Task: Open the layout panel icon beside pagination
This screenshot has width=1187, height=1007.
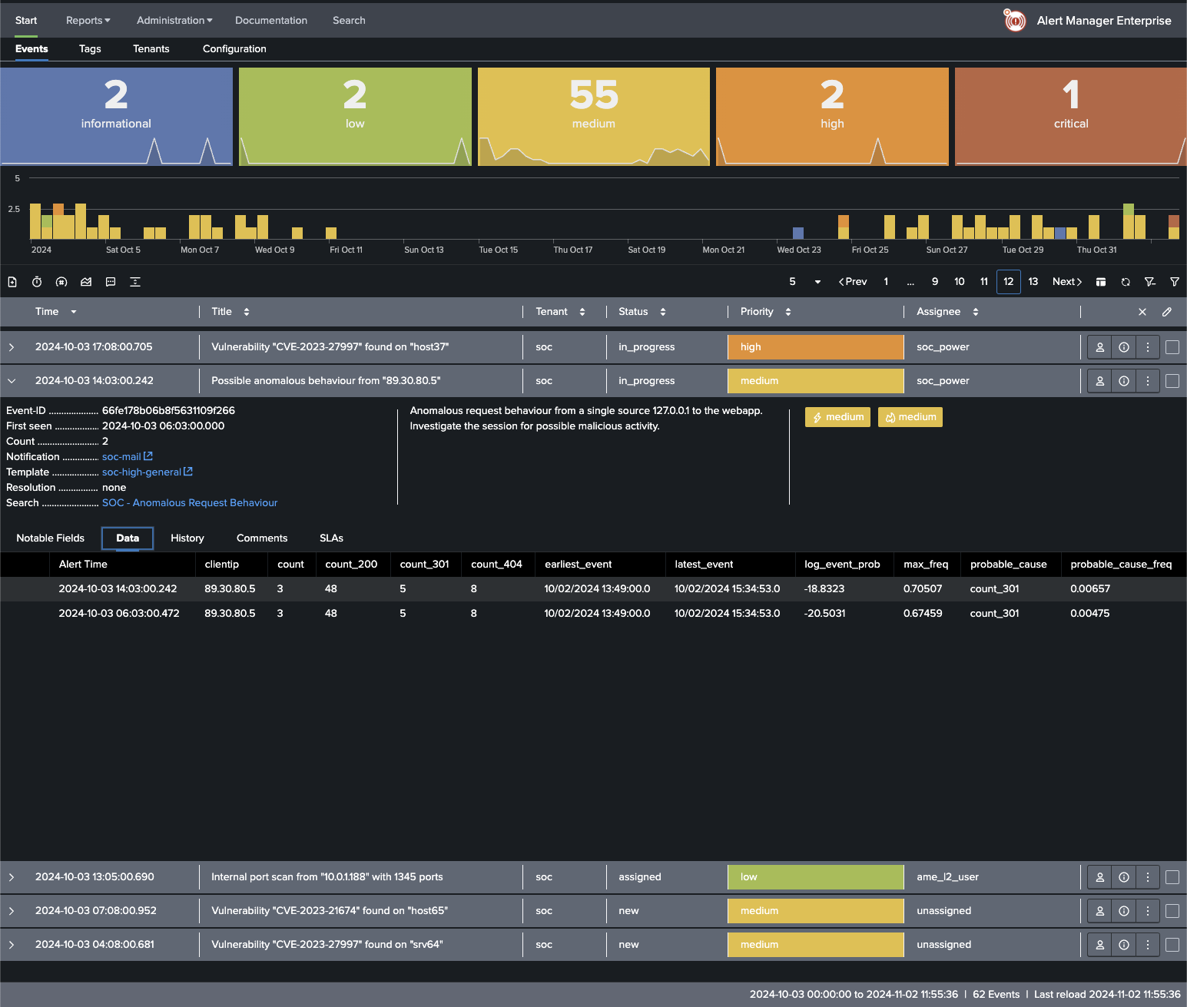Action: click(1101, 282)
